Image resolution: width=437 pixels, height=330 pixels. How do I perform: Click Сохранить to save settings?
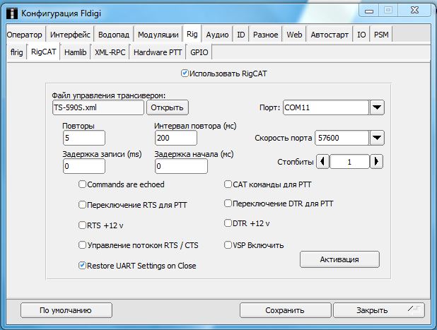pos(284,310)
